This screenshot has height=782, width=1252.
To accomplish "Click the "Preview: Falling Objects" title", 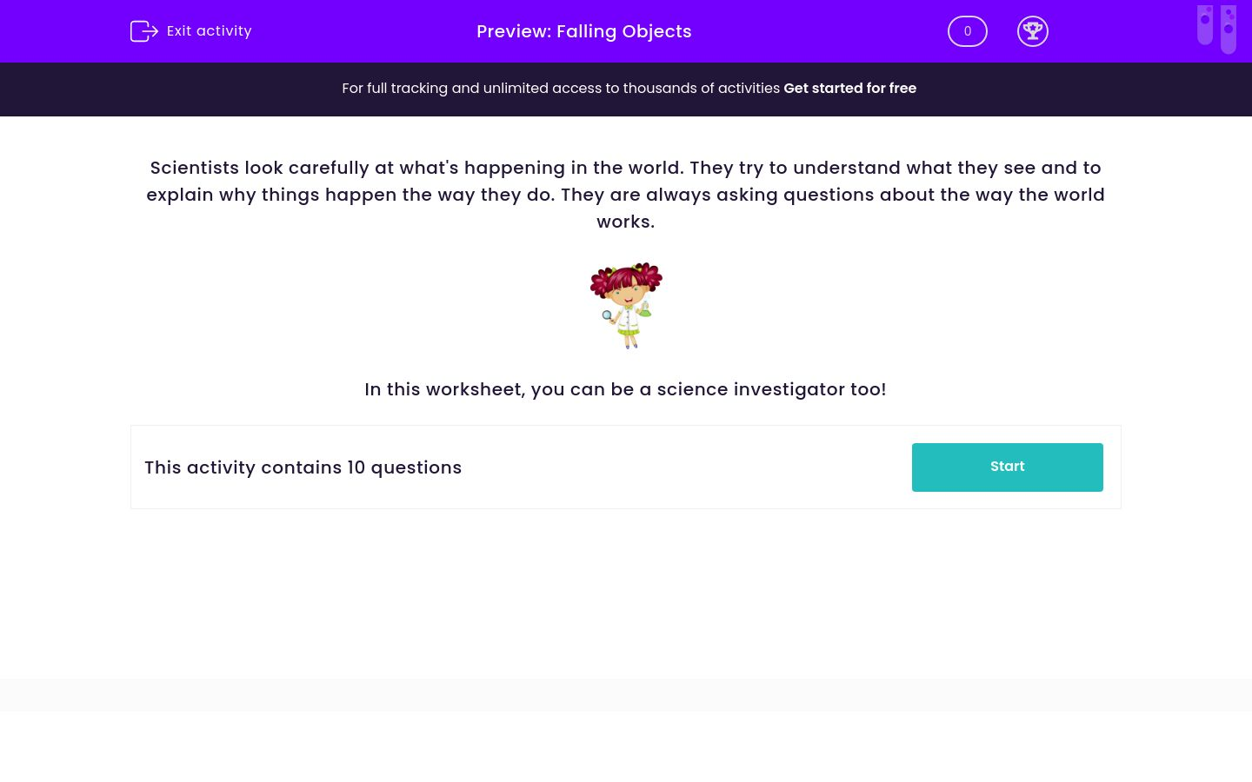I will [x=584, y=31].
